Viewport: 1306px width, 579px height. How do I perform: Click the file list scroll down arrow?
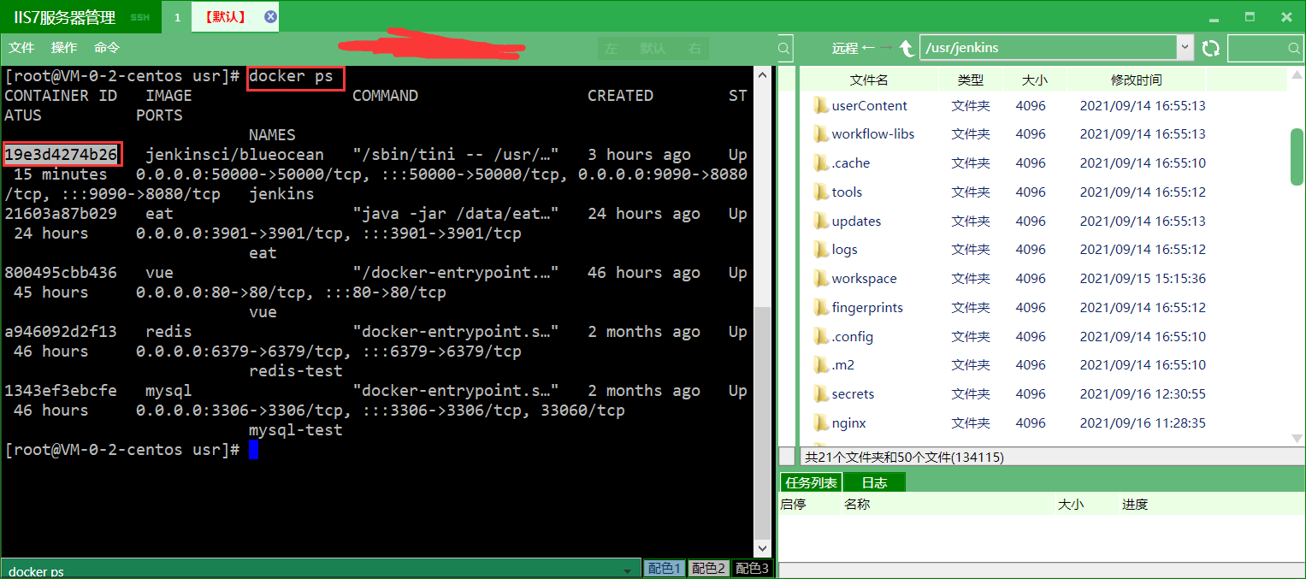[1297, 438]
